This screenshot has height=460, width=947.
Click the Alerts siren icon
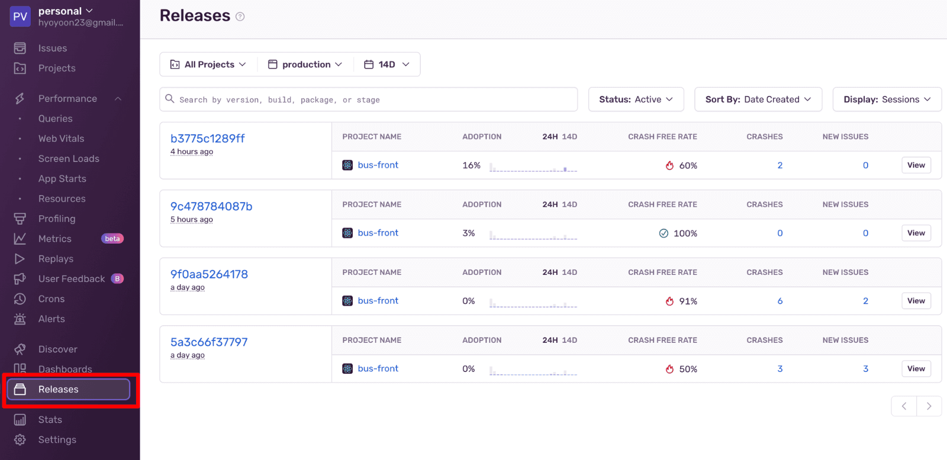coord(20,319)
